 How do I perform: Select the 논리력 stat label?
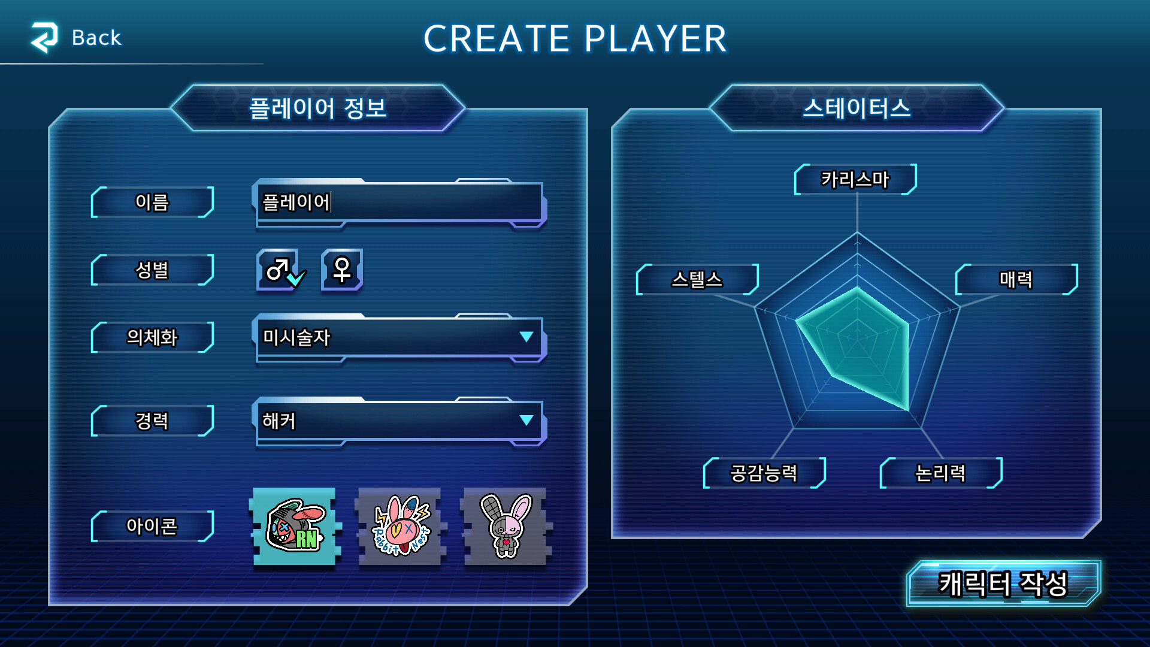pos(941,473)
